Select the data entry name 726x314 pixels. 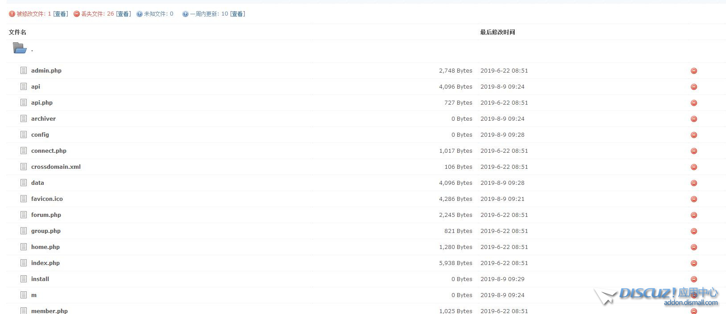[37, 183]
